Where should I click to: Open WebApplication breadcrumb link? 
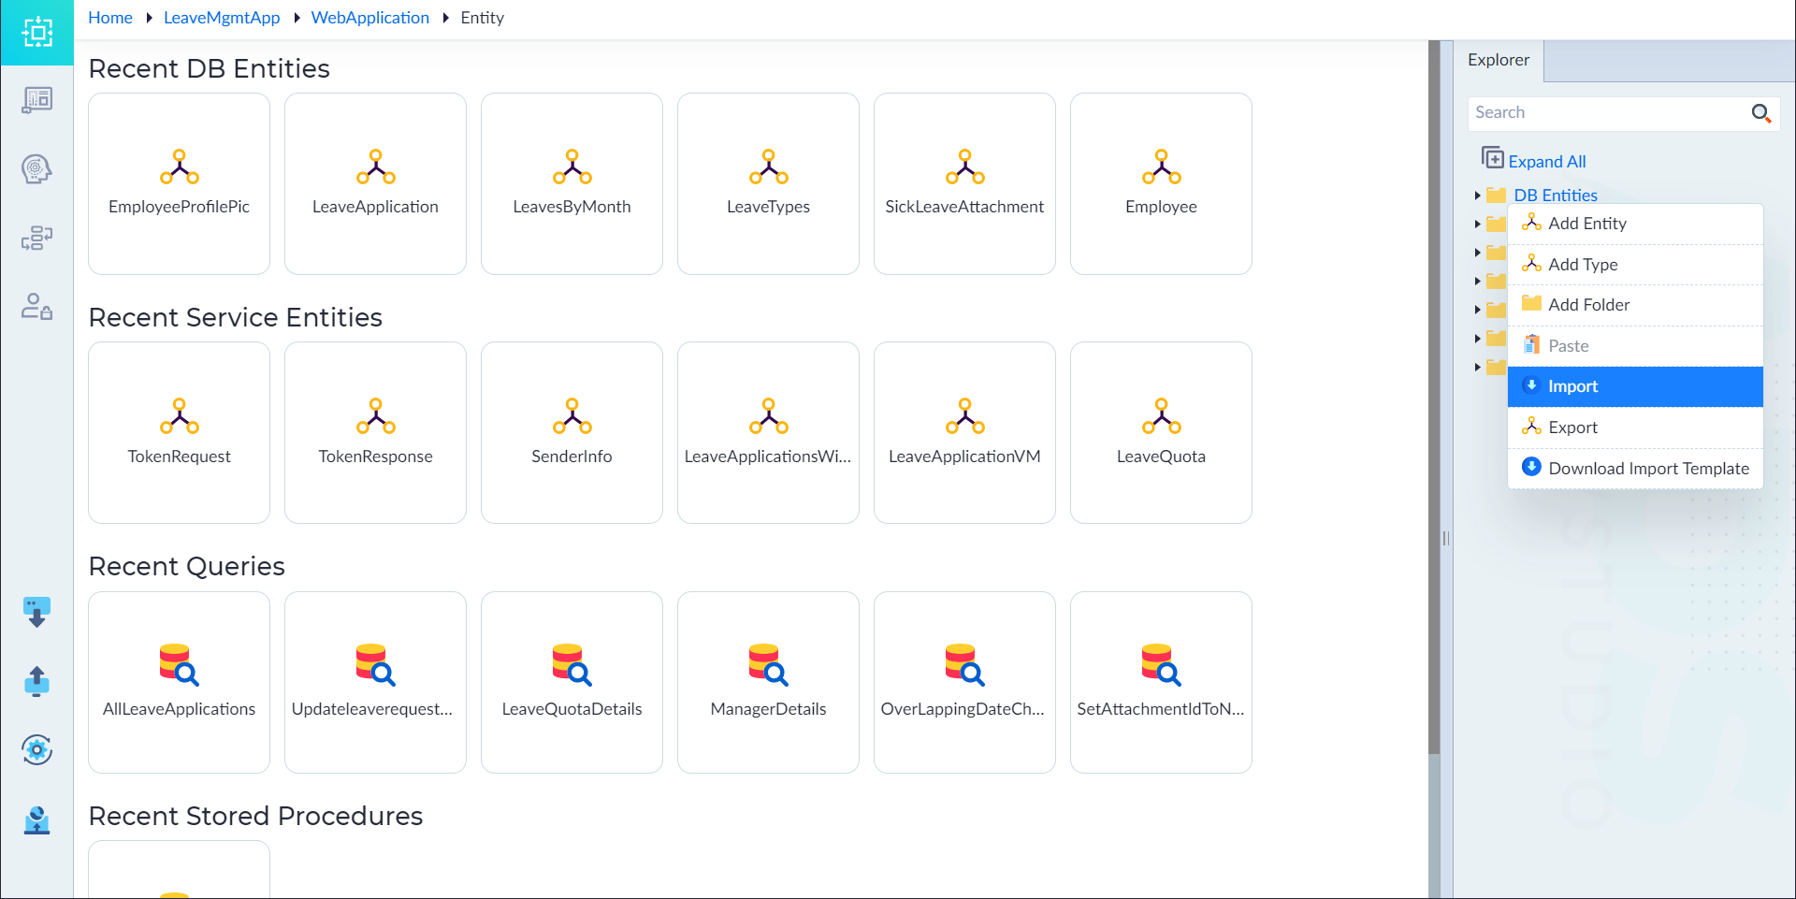(x=370, y=18)
